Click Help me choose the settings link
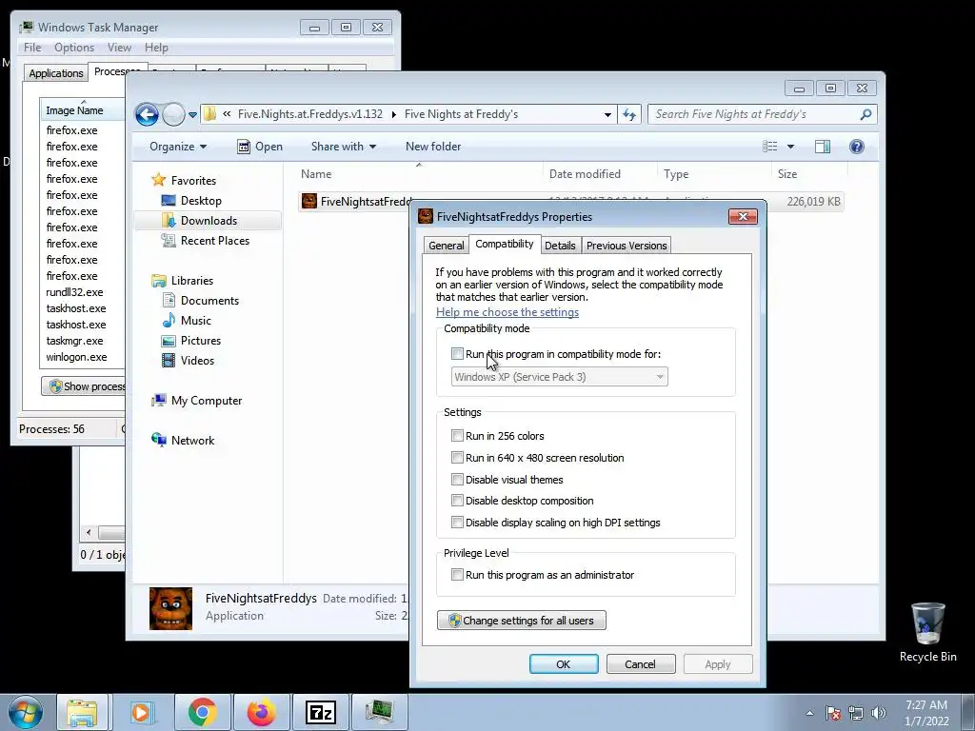The width and height of the screenshot is (975, 731). point(507,312)
